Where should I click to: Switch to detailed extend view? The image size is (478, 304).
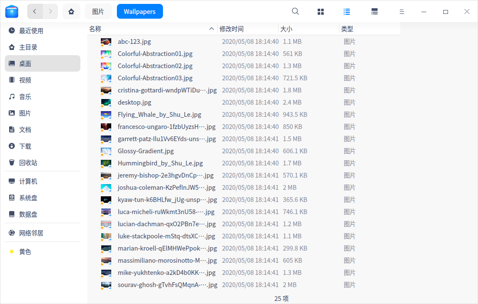coord(375,11)
